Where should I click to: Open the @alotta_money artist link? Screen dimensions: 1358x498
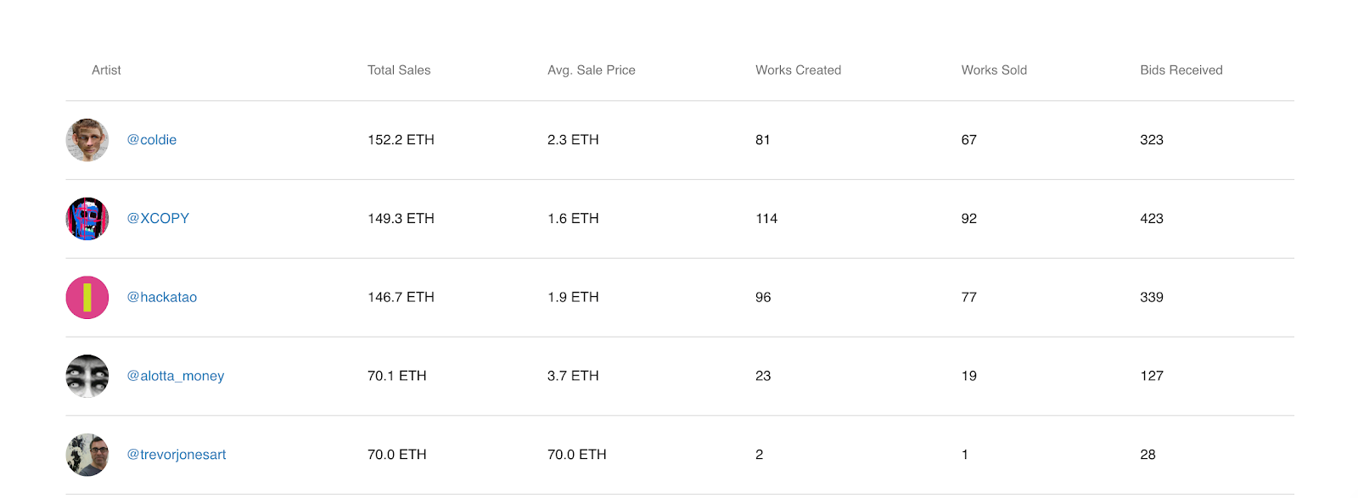(x=176, y=376)
